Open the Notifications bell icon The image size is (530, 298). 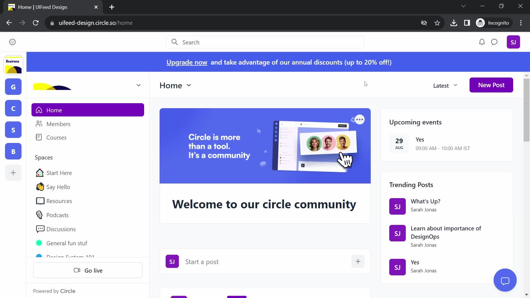click(482, 42)
